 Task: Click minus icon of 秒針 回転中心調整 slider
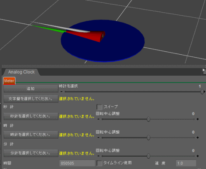(98, 119)
